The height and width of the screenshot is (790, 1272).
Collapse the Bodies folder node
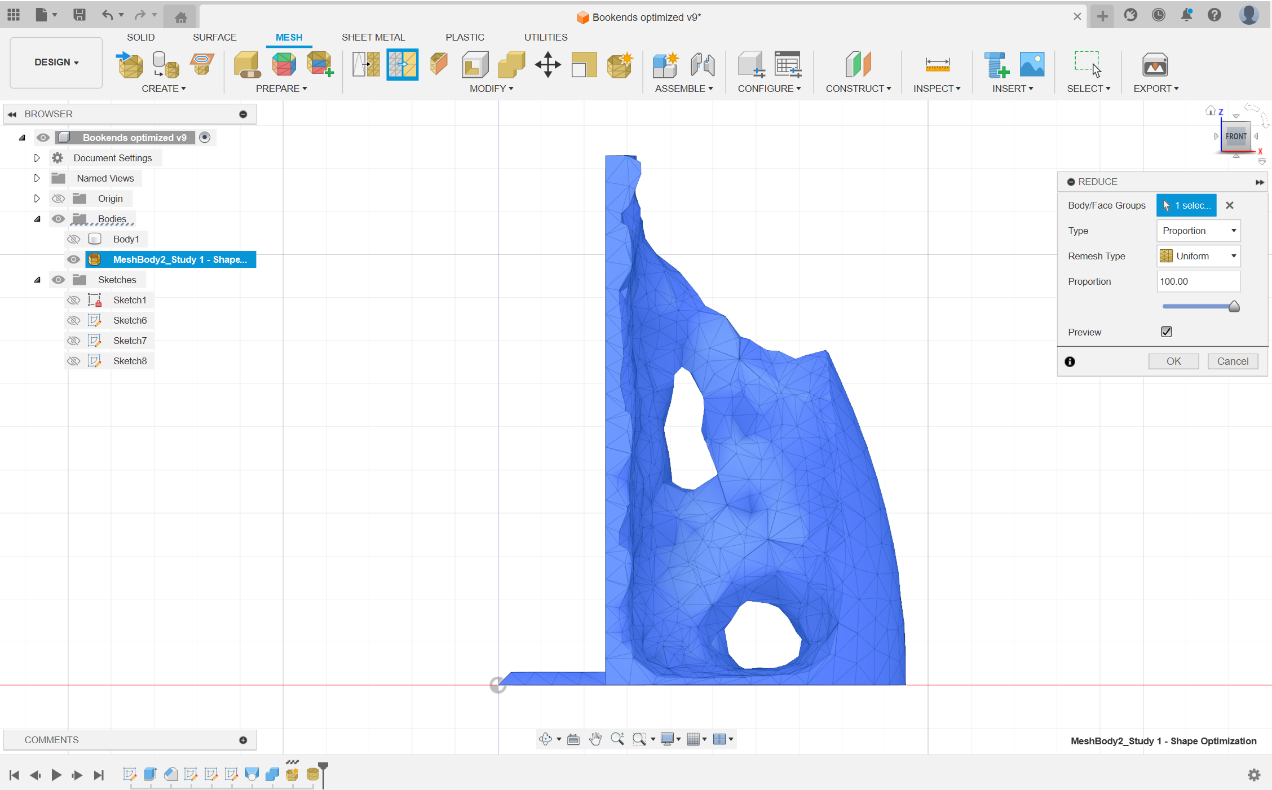tap(37, 219)
